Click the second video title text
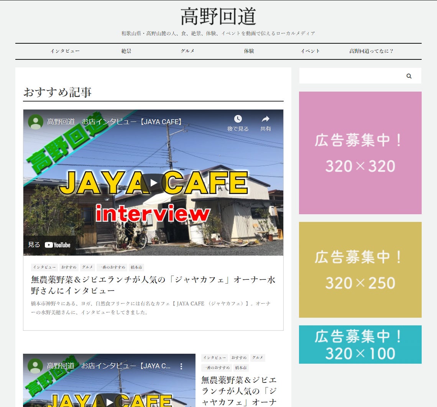 point(109,366)
